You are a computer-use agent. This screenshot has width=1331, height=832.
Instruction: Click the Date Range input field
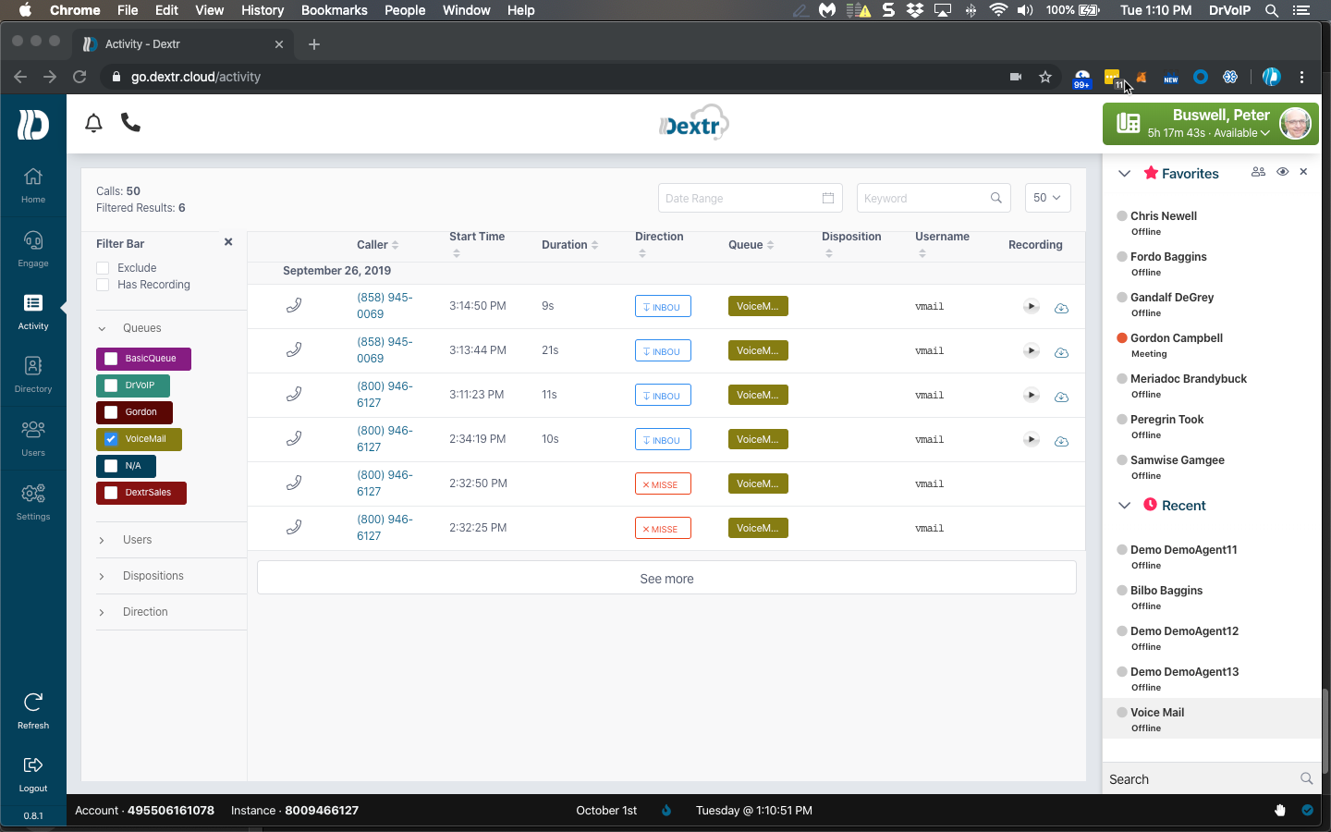750,198
